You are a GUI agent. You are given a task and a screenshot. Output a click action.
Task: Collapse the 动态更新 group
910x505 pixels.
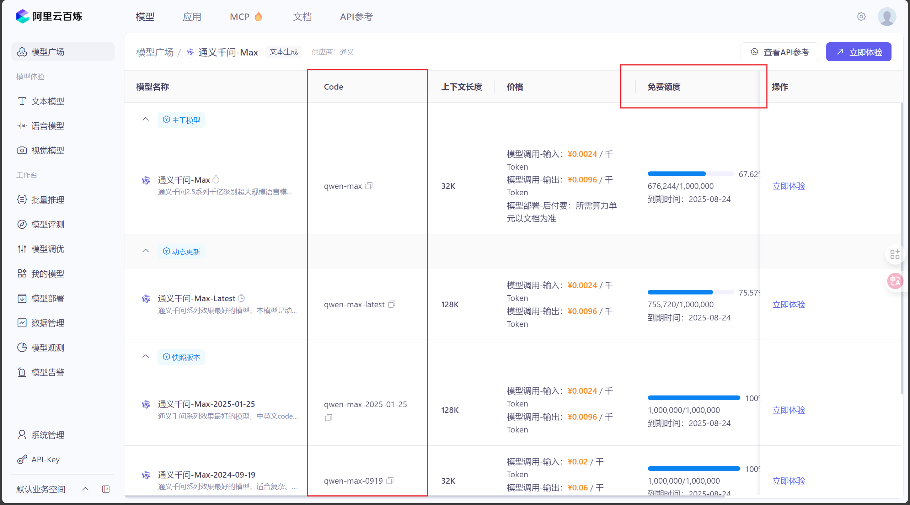145,251
